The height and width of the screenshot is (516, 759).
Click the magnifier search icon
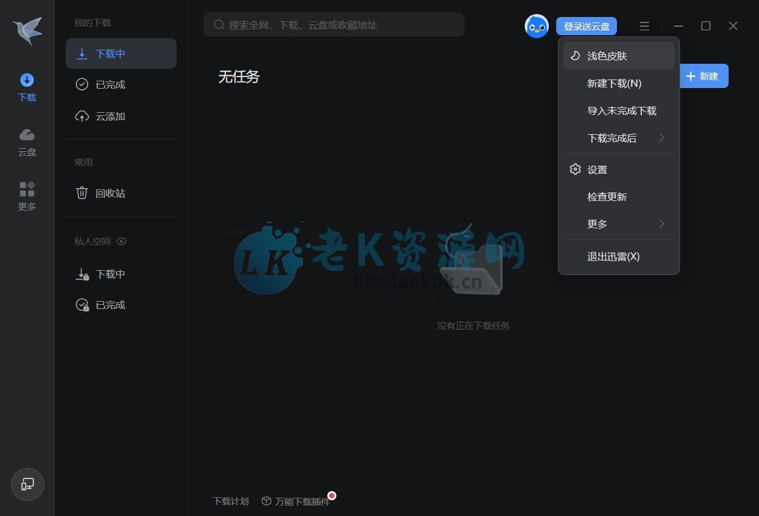click(x=219, y=25)
